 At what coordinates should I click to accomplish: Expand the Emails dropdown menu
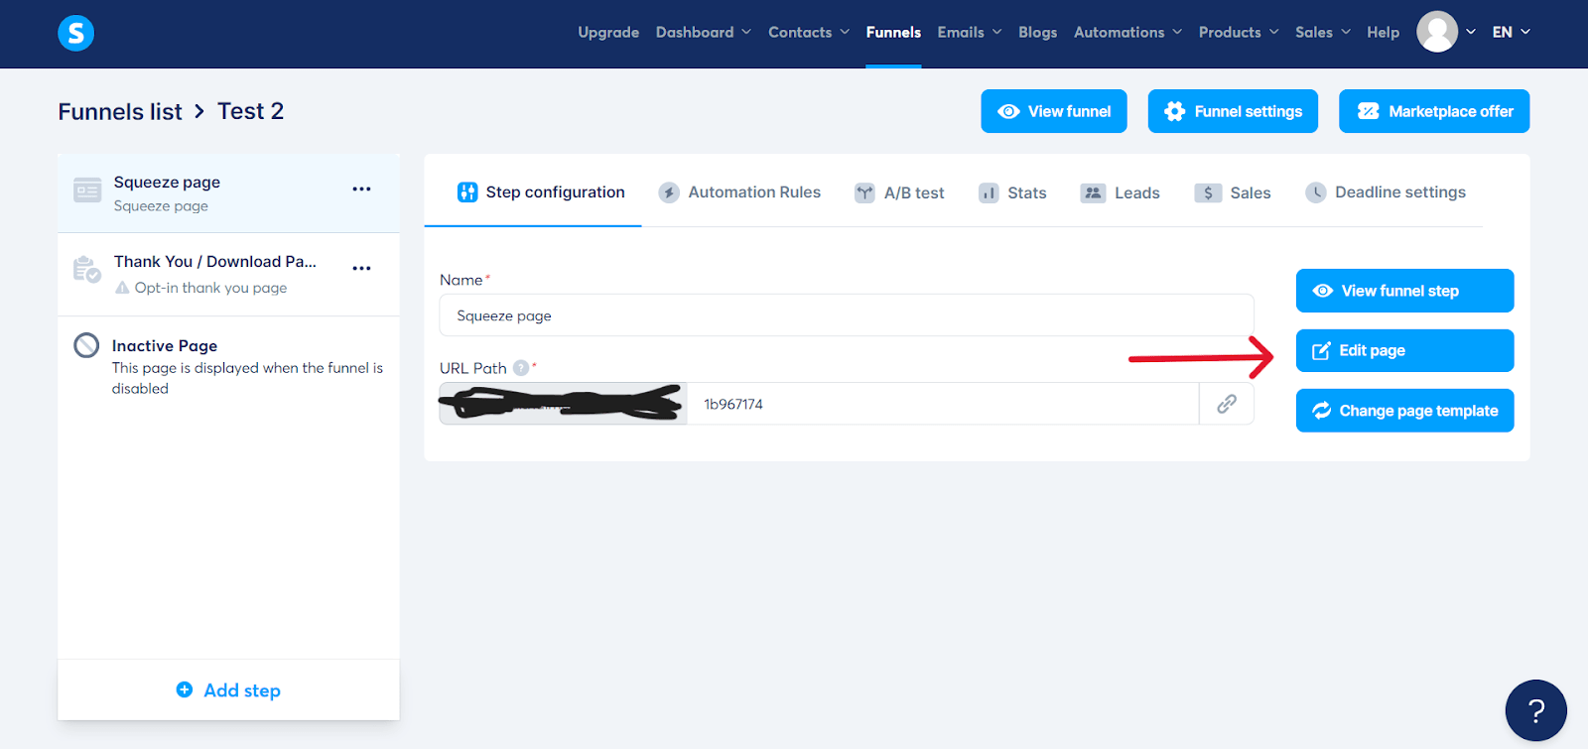coord(996,32)
